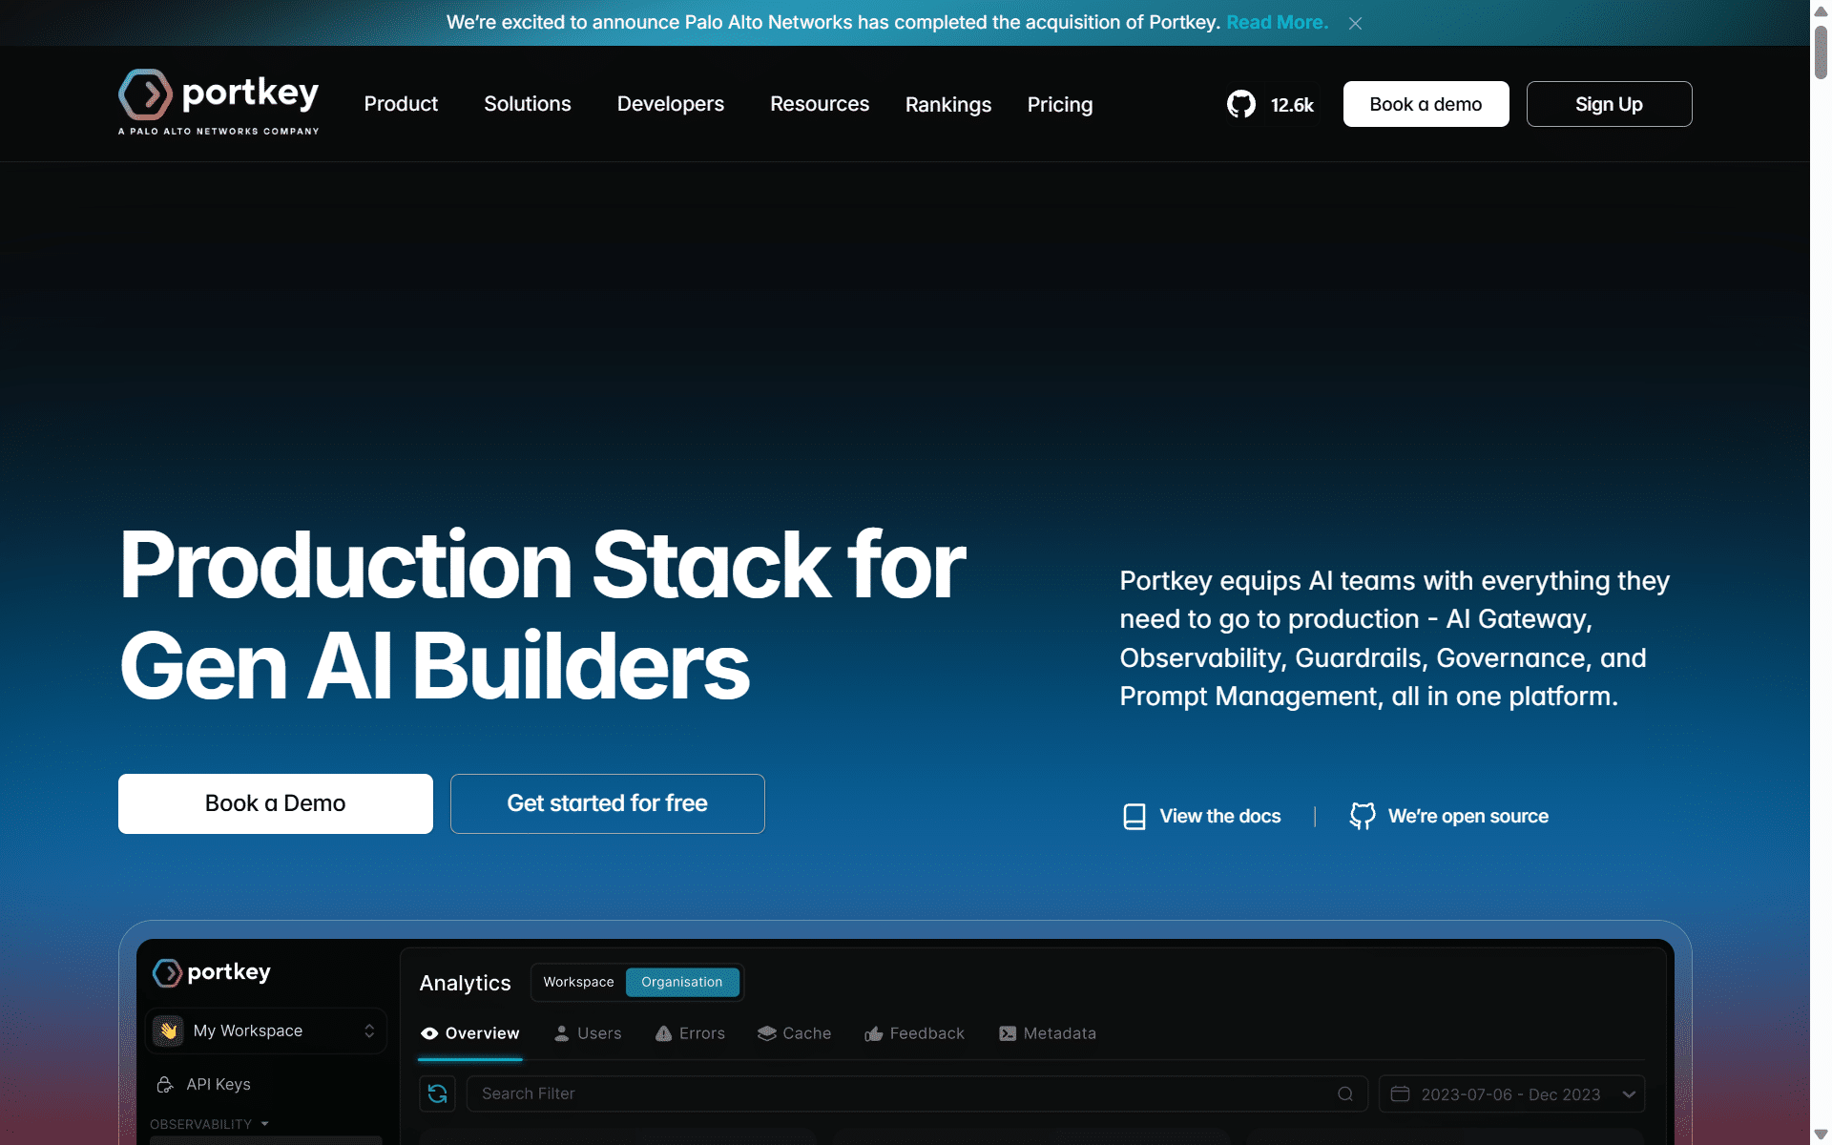This screenshot has height=1145, width=1832.
Task: Switch analytics scope to Organisation
Action: pyautogui.click(x=682, y=982)
